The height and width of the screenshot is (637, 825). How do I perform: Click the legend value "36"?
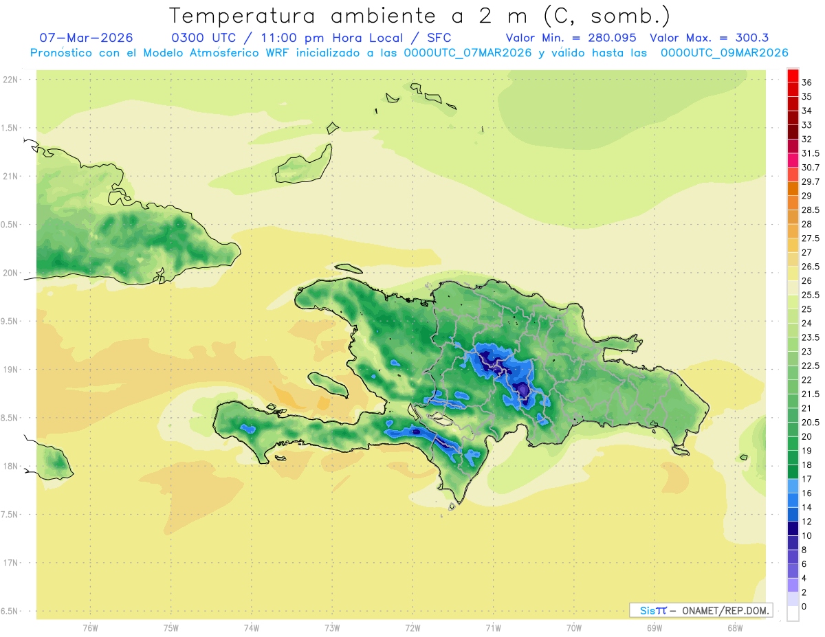(x=807, y=82)
